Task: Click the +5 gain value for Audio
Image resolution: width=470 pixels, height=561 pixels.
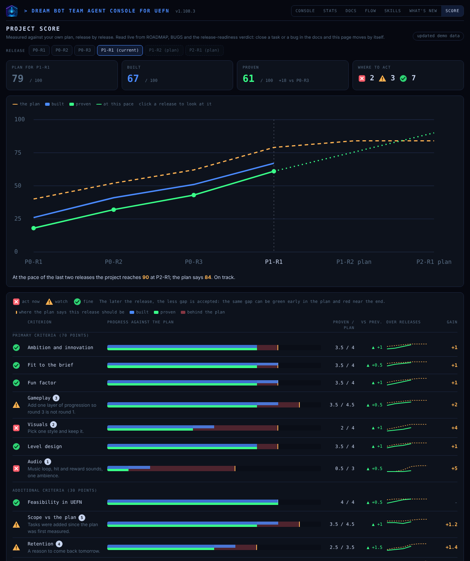Action: coord(454,469)
